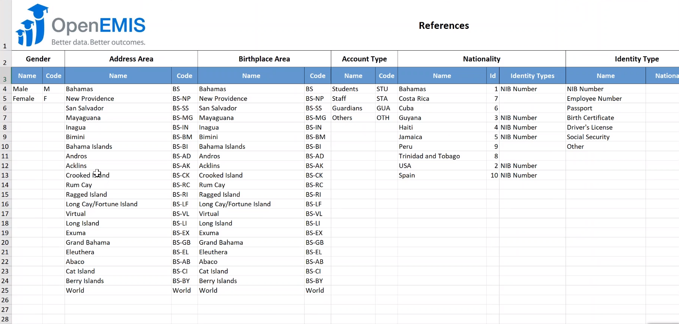Select the Nationality Id column header
Viewport: 679px width, 324px height.
[493, 76]
